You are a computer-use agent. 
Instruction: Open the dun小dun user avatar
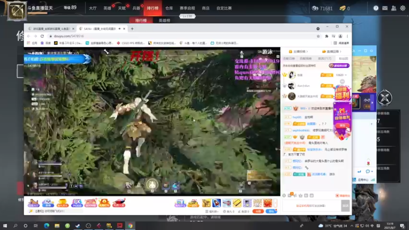point(291,86)
